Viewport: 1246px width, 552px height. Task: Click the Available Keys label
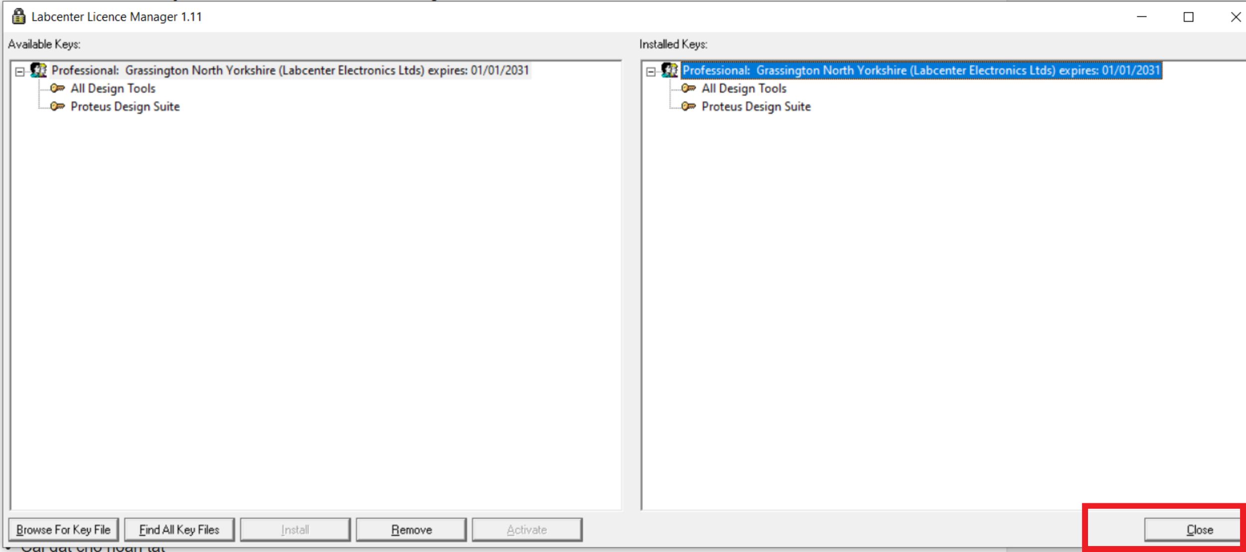point(44,44)
